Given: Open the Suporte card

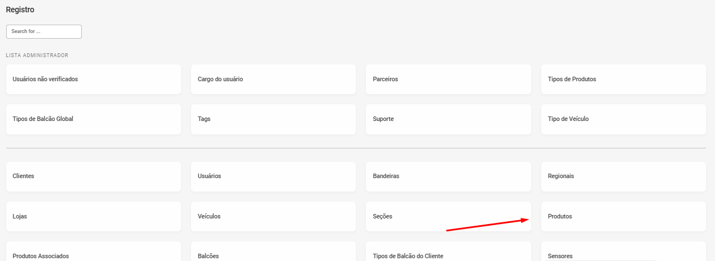Looking at the screenshot, I should tap(448, 119).
